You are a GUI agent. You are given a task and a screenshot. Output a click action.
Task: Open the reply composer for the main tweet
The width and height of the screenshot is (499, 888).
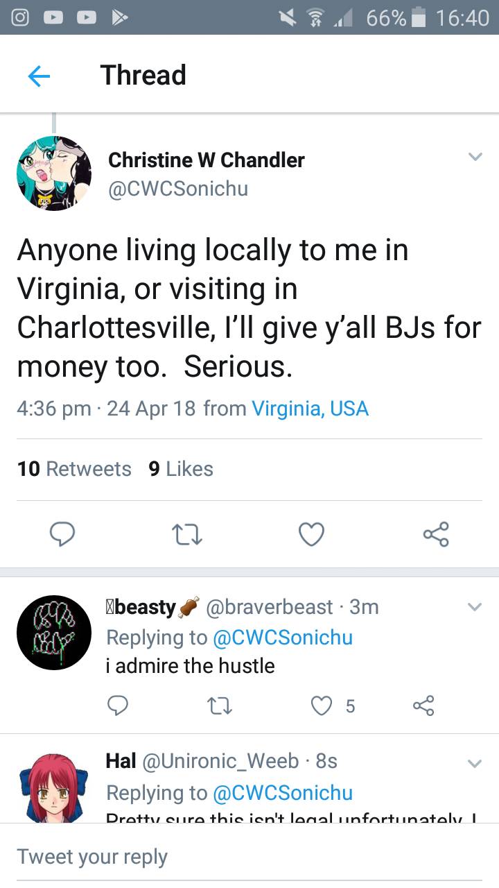63,534
